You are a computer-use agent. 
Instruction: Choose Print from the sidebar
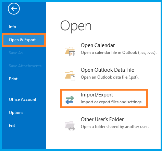tap(13, 79)
